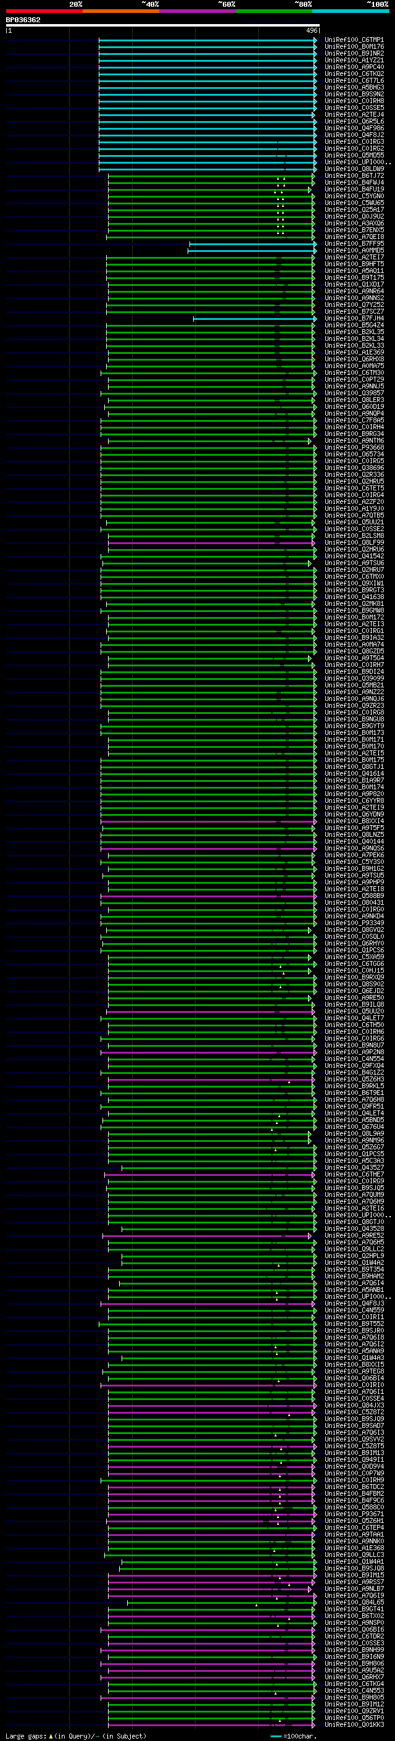Select hit UniRef100_Q8LF99 label

[354, 543]
